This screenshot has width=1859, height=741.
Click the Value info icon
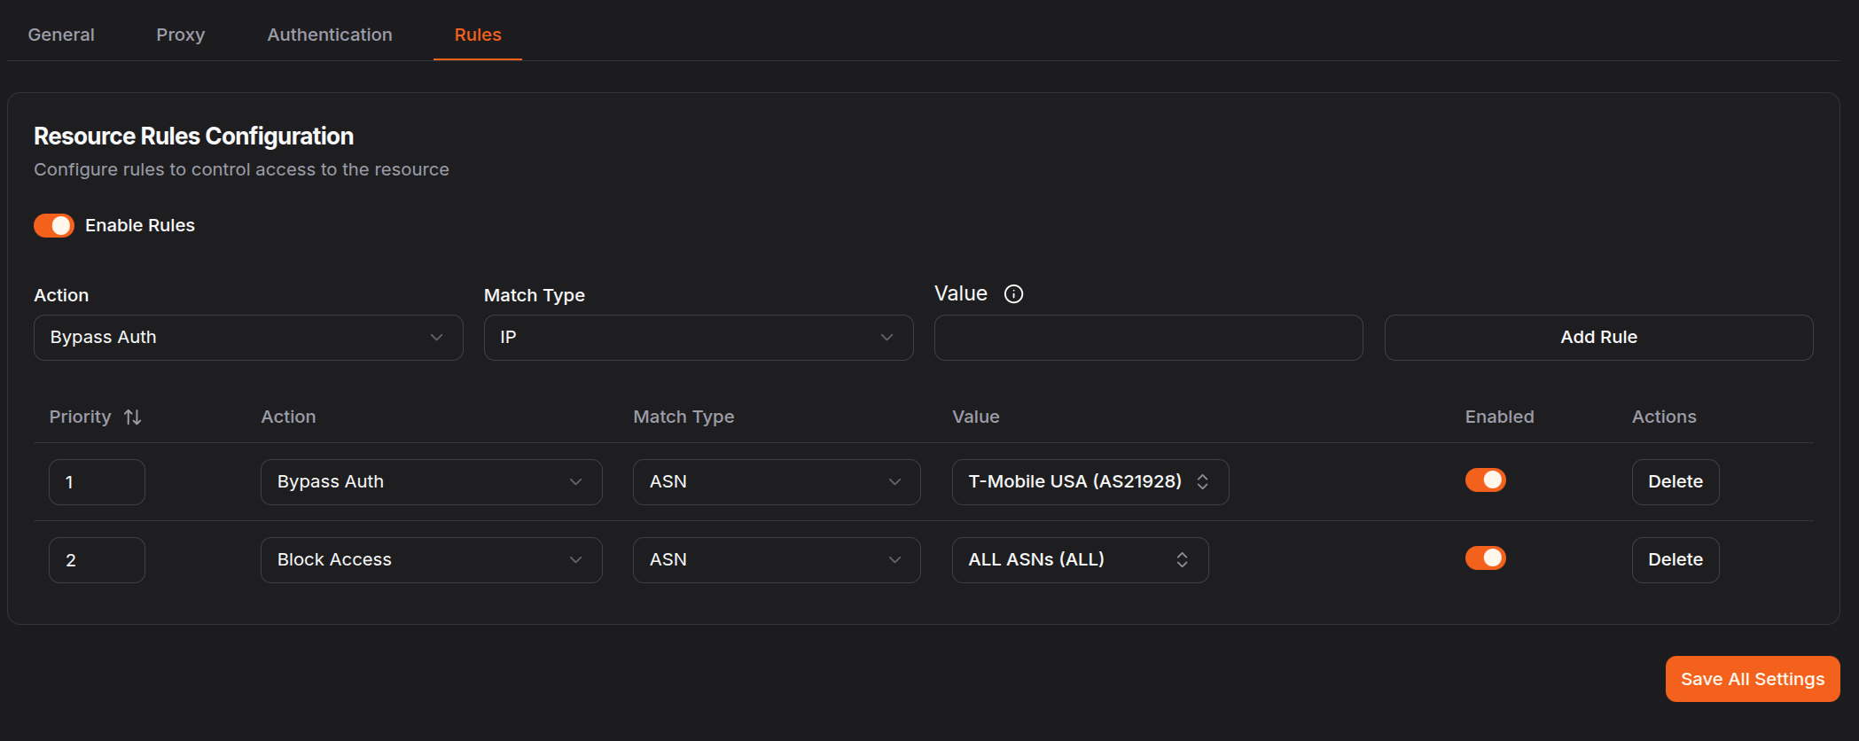tap(1013, 294)
